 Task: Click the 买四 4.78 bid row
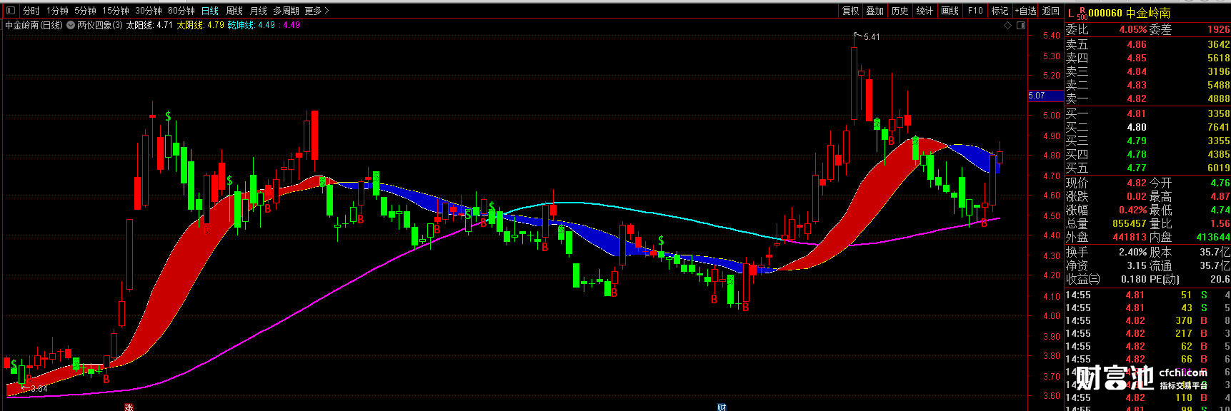(1147, 154)
